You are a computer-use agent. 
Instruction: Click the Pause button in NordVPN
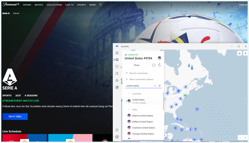[137, 65]
